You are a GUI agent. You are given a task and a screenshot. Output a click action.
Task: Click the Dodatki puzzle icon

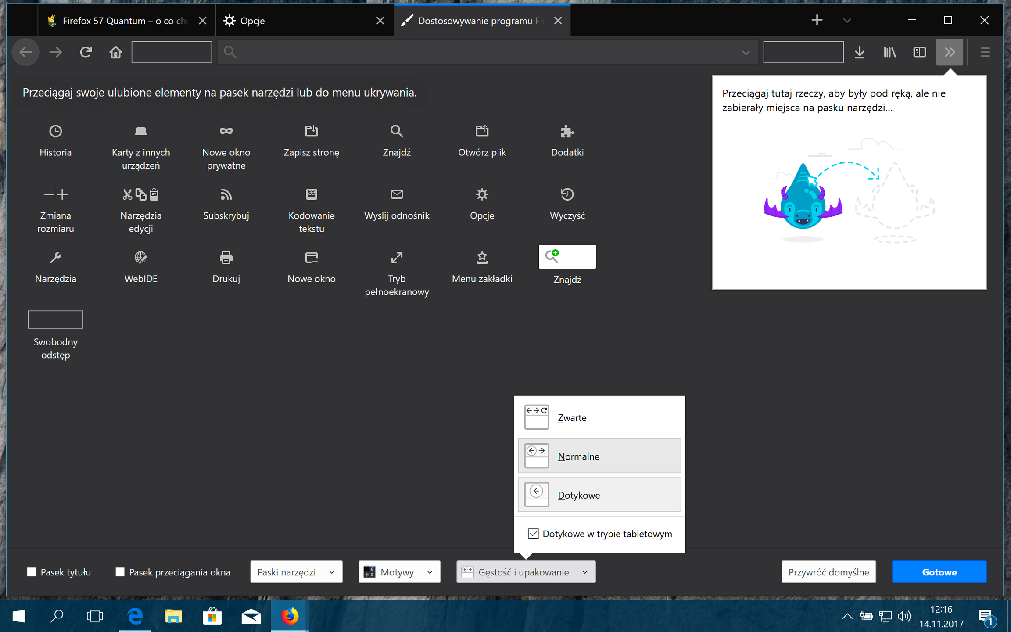[566, 132]
